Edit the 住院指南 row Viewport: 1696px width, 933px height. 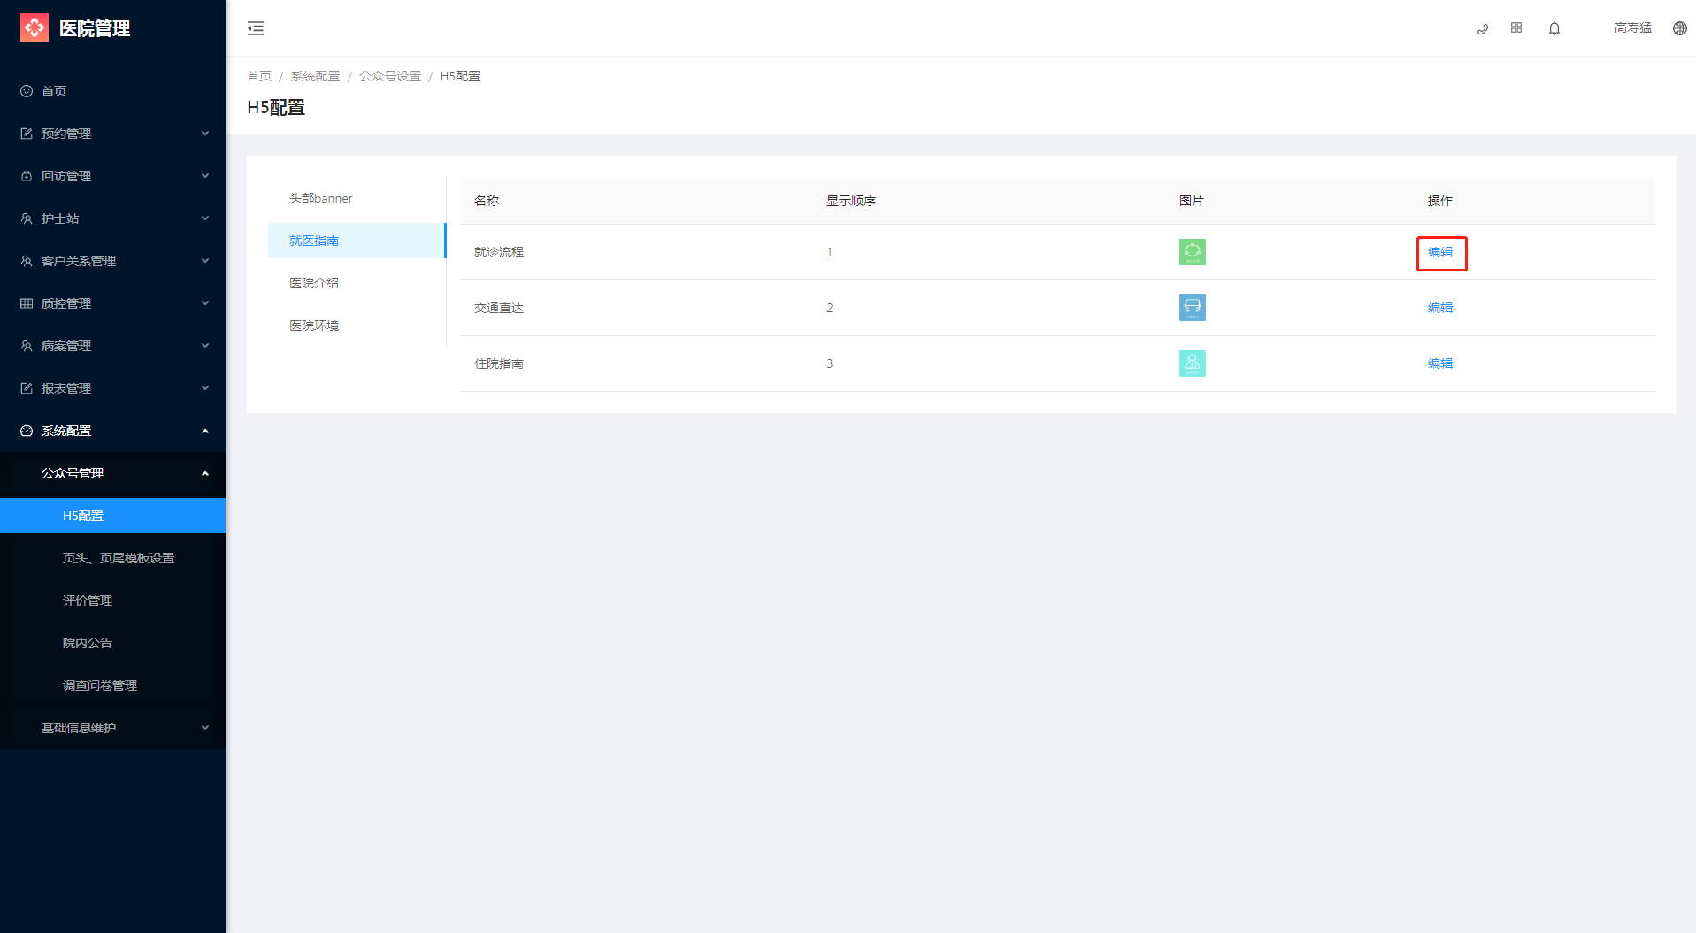[1440, 363]
